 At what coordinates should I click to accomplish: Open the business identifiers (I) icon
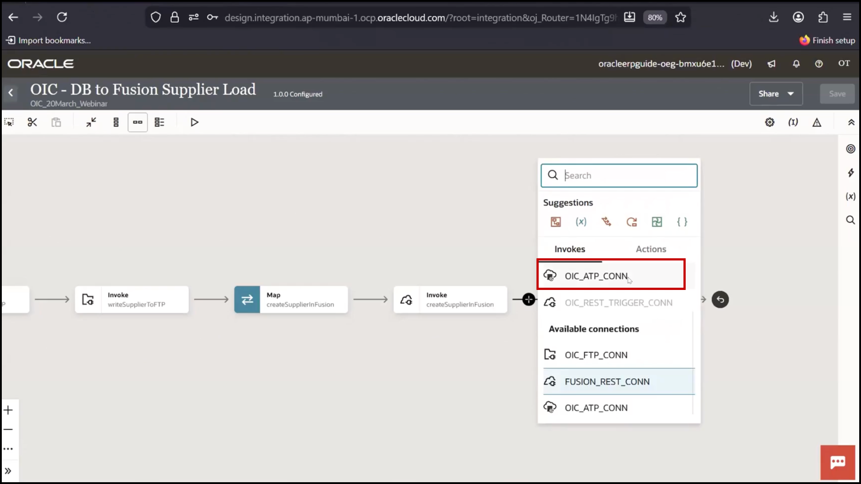(x=793, y=122)
